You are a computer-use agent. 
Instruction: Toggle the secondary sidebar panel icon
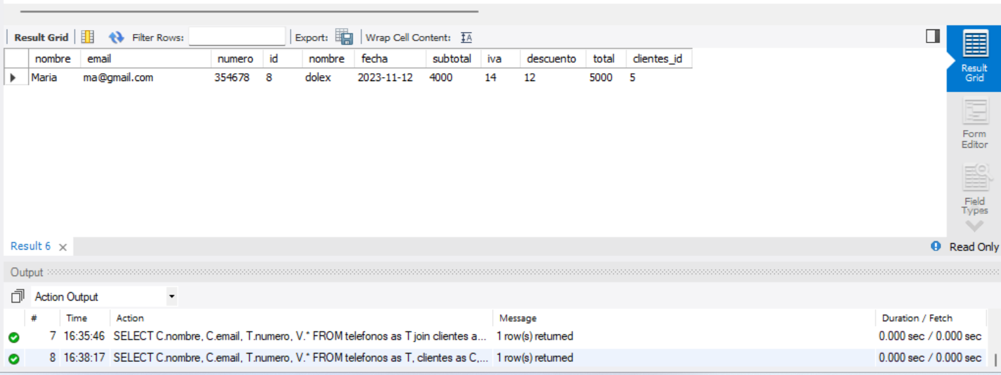tap(933, 37)
